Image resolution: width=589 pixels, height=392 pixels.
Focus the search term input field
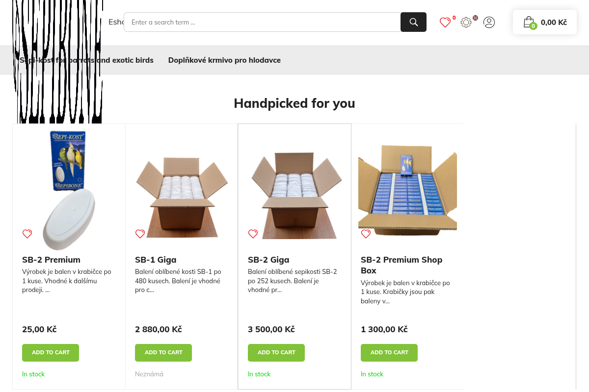262,22
